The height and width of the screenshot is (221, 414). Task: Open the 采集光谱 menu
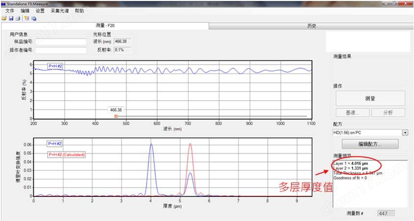[x=59, y=10]
